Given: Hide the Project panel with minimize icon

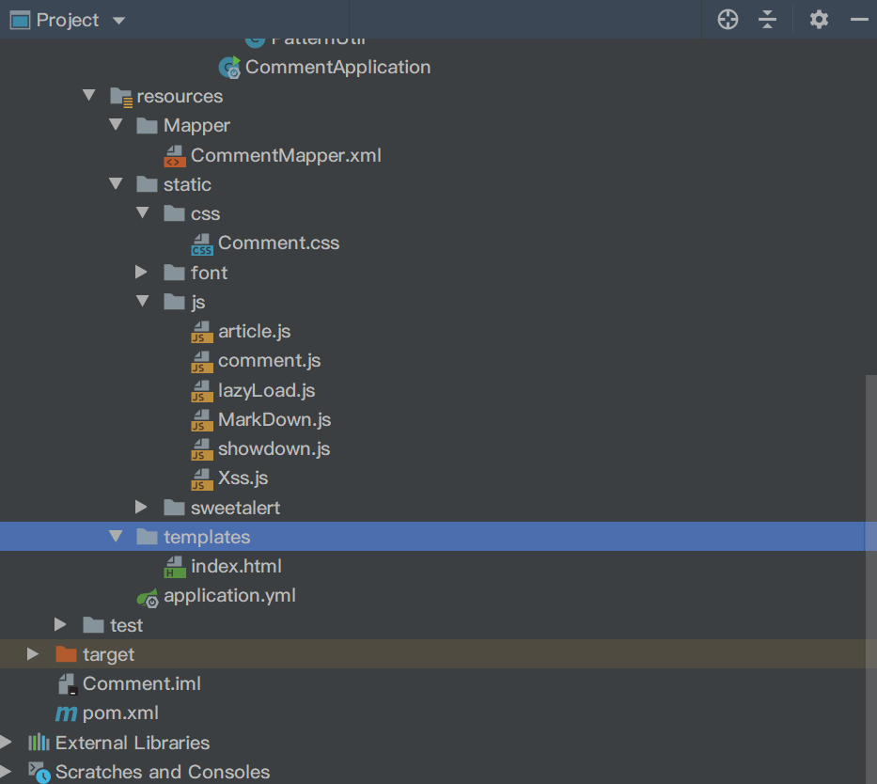Looking at the screenshot, I should pyautogui.click(x=860, y=20).
